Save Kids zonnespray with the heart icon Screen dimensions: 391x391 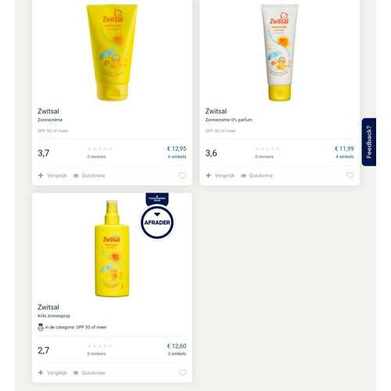182,372
